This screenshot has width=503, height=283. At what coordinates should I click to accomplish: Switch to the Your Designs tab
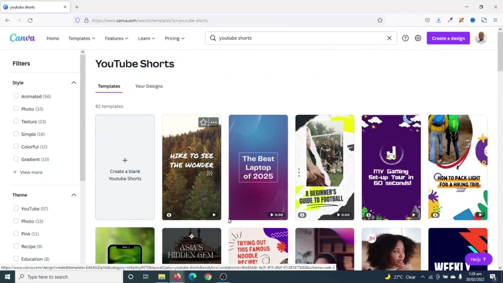coord(149,86)
